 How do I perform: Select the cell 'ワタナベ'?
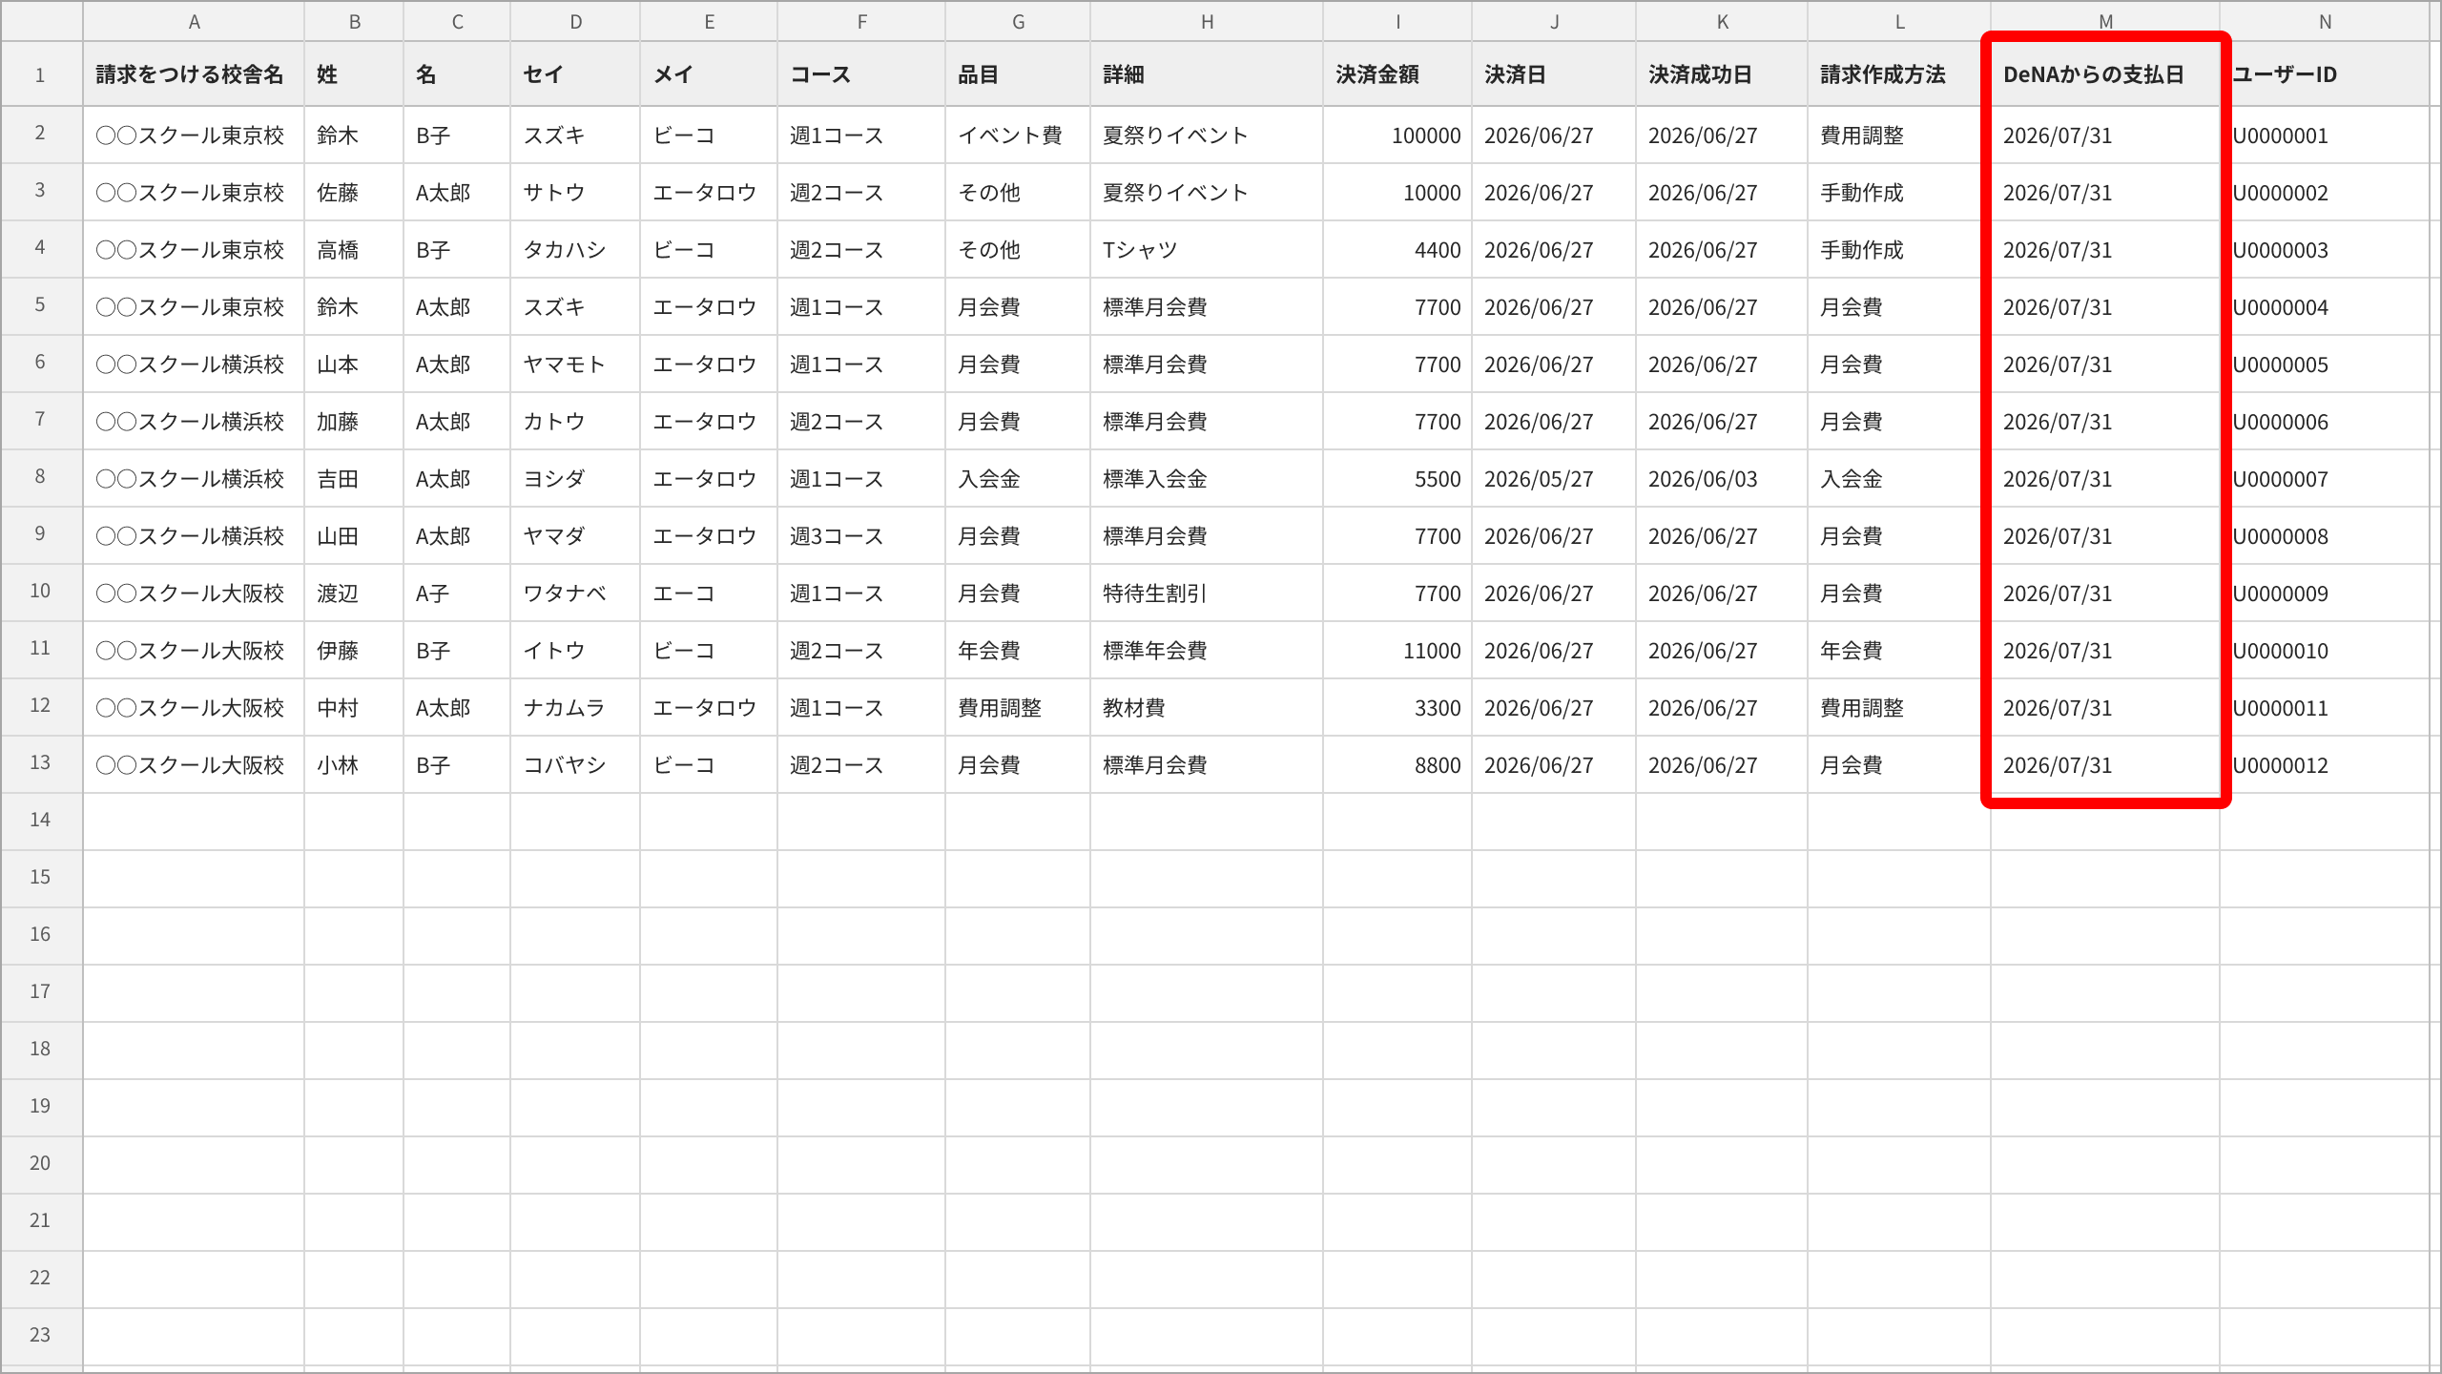[x=575, y=593]
